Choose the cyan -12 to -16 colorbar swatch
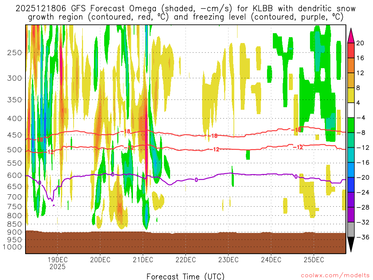 point(351,155)
